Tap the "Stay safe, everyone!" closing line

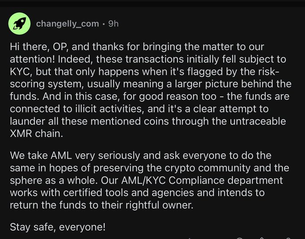point(58,227)
